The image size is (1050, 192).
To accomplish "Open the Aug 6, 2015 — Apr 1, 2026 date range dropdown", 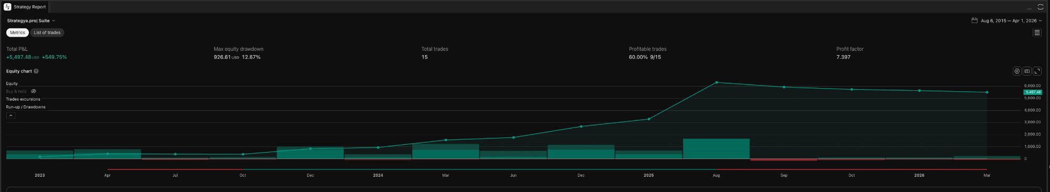I will (1011, 21).
